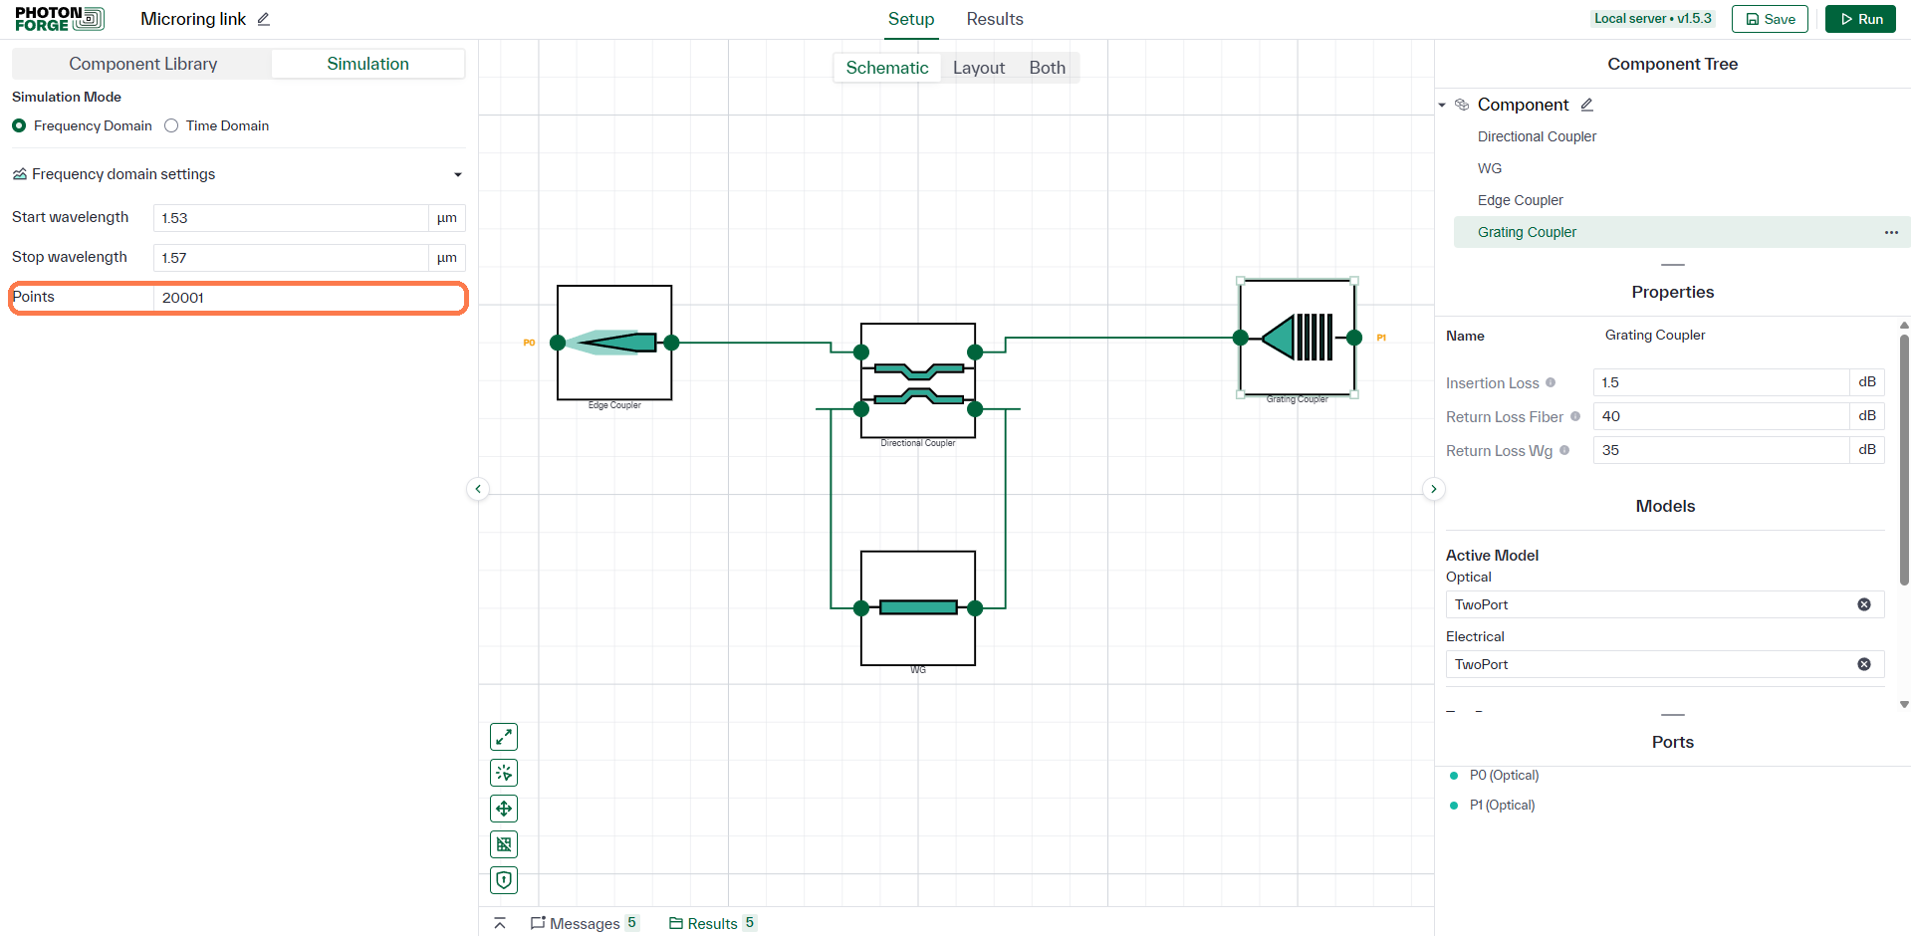Collapse Frequency domain settings section

458,174
